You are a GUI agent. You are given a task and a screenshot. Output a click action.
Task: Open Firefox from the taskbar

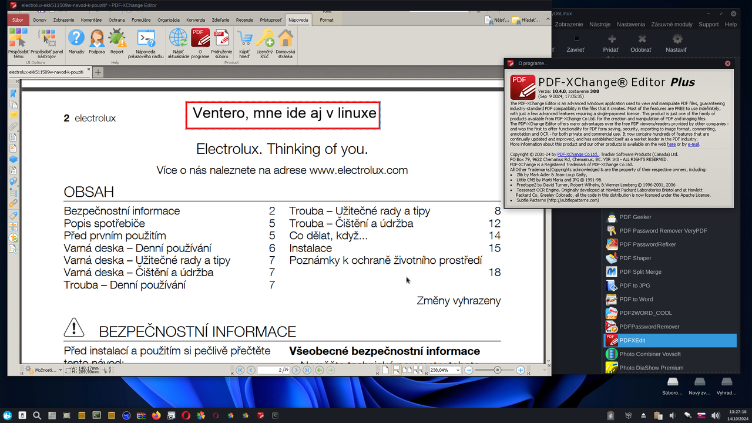tap(156, 415)
